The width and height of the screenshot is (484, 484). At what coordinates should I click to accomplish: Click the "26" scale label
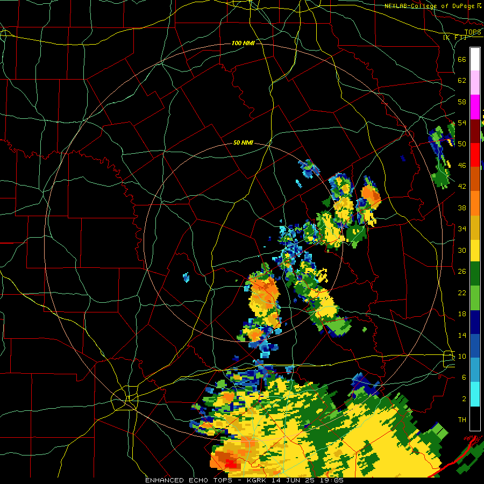(462, 272)
